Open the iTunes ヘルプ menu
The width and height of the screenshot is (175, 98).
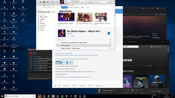[x=72, y=5]
